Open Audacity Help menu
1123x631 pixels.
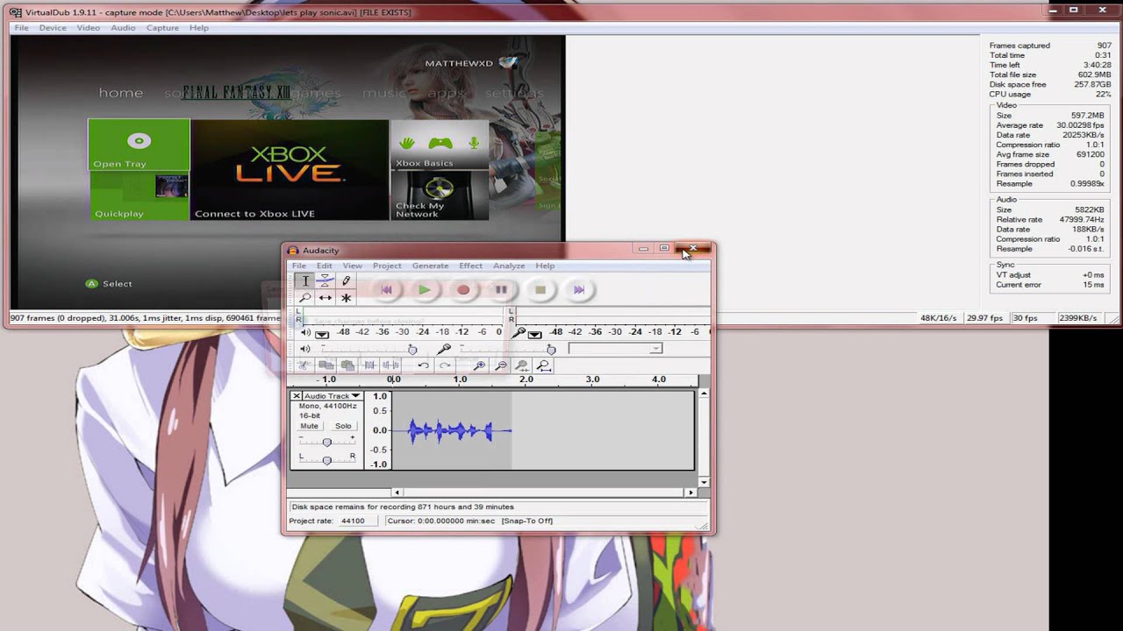pyautogui.click(x=545, y=266)
